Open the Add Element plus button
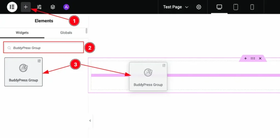This screenshot has width=280, height=138. coord(26,7)
